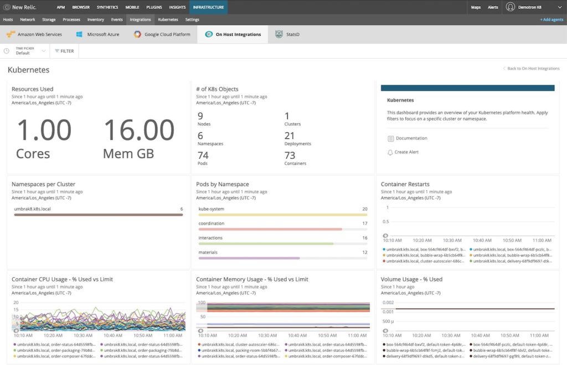Click the '6 Namespaces' count
Image resolution: width=567 pixels, height=365 pixels.
(x=210, y=139)
